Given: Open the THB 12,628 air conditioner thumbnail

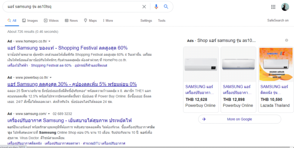Looking at the screenshot, I should click(201, 64).
